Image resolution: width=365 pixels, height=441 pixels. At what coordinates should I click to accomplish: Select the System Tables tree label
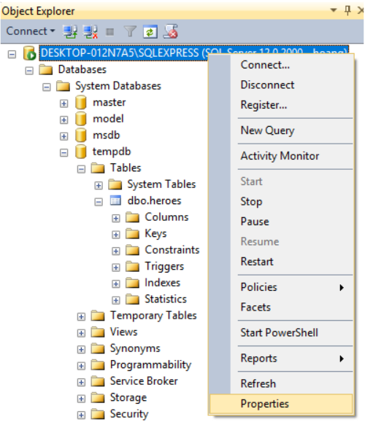tap(161, 184)
